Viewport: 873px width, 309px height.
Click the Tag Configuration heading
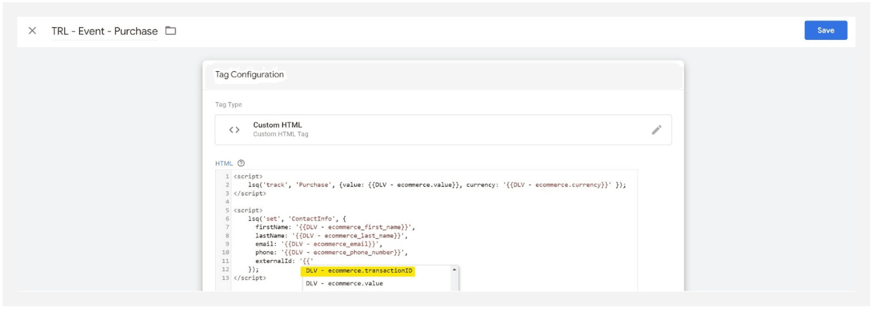(249, 75)
